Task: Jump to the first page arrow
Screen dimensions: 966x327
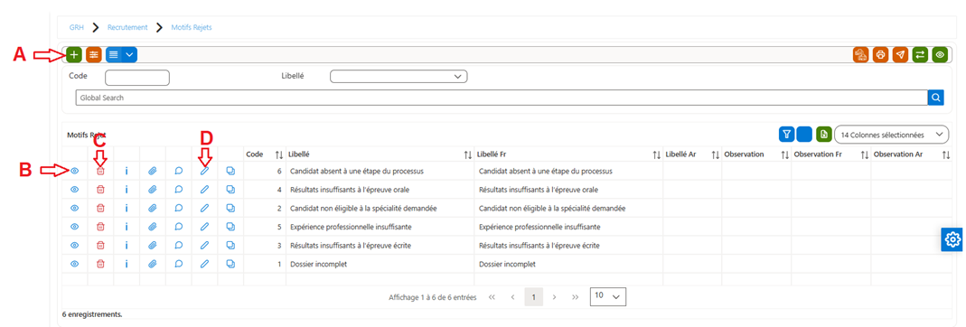Action: [492, 297]
